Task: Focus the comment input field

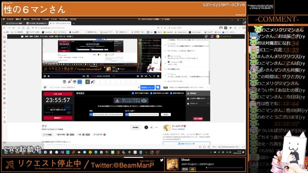Action: point(94,87)
